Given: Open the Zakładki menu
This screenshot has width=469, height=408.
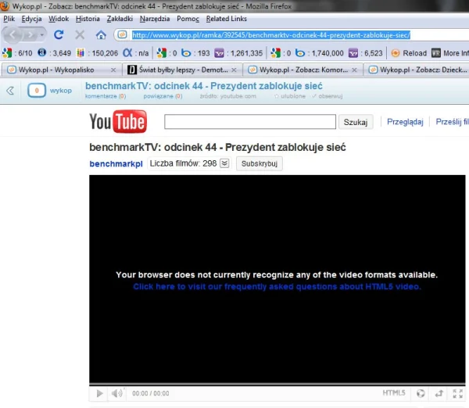Looking at the screenshot, I should pyautogui.click(x=119, y=18).
